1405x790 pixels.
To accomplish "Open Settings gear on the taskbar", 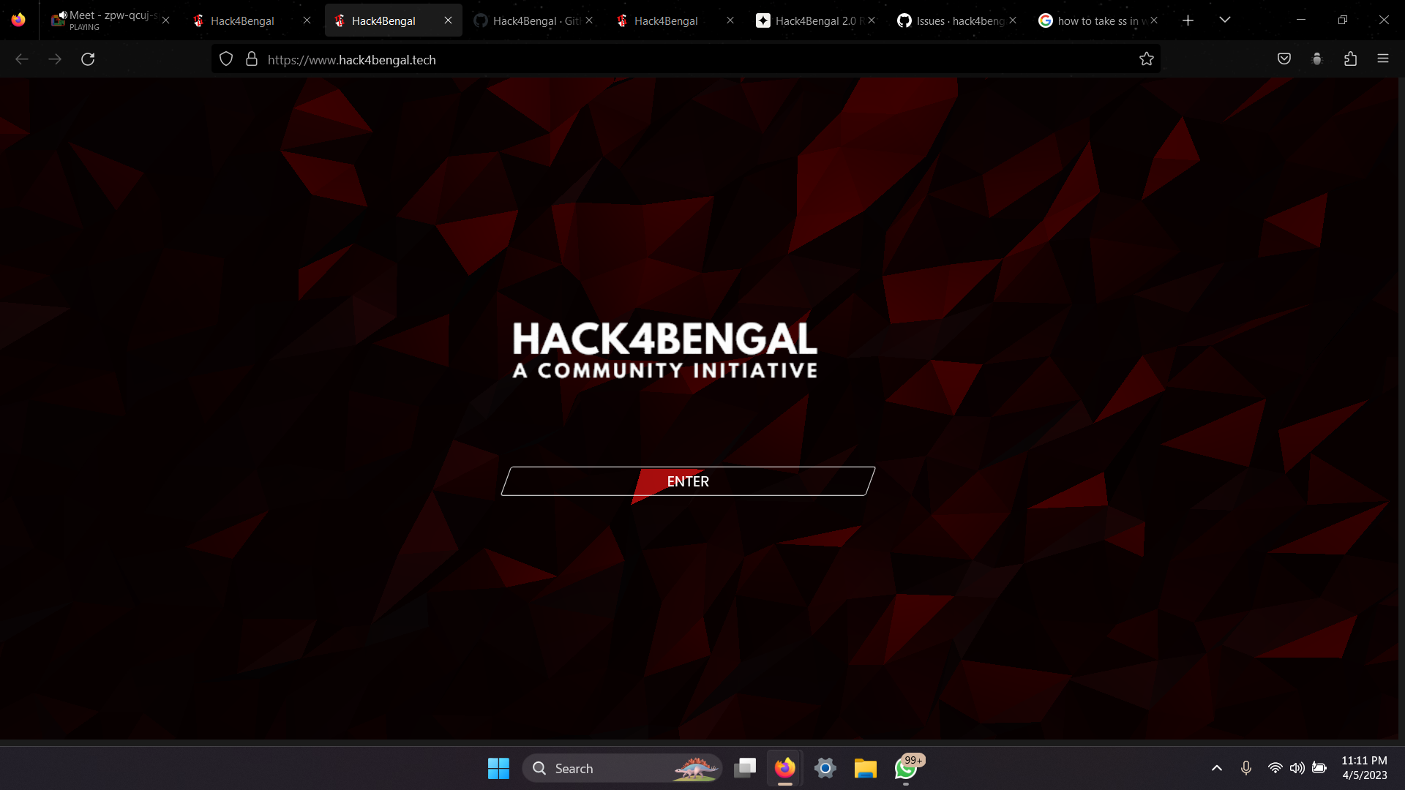I will tap(825, 768).
